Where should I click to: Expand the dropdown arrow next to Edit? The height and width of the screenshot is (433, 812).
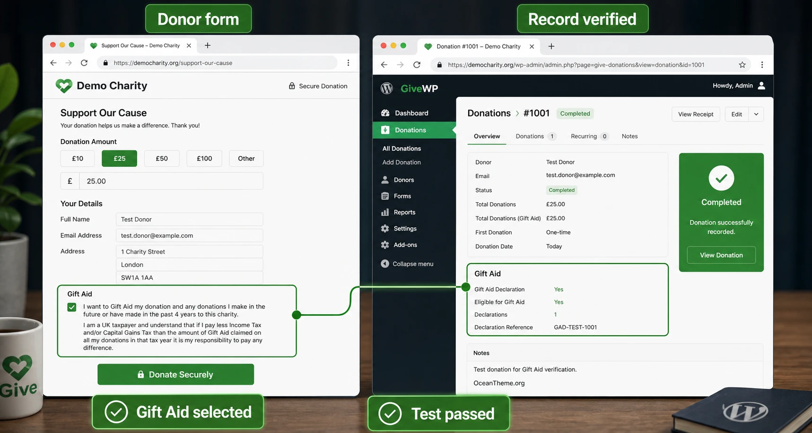756,114
